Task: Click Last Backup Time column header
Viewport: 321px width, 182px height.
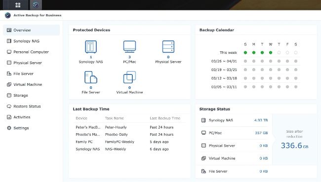Action: pos(165,118)
